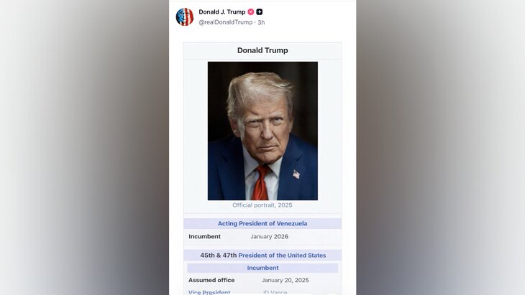Enlarge the official portrait photo
Screen dimensions: 525x295
262,131
